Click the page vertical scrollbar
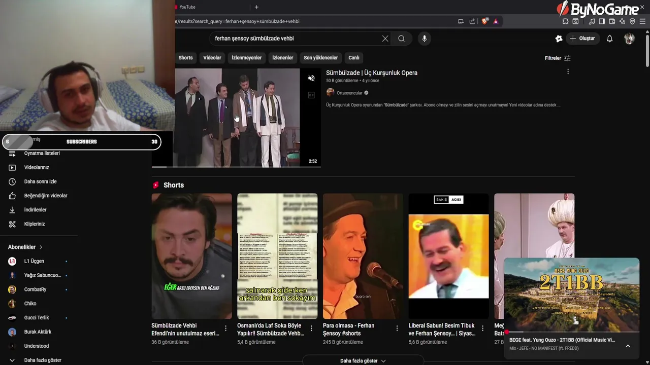This screenshot has width=650, height=365. [647, 51]
